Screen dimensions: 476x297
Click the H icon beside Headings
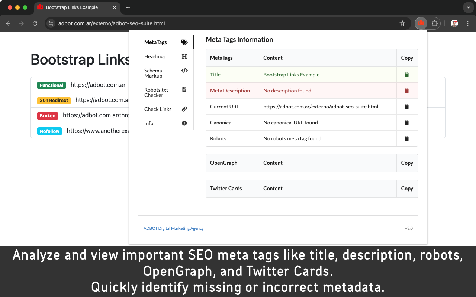coord(184,56)
